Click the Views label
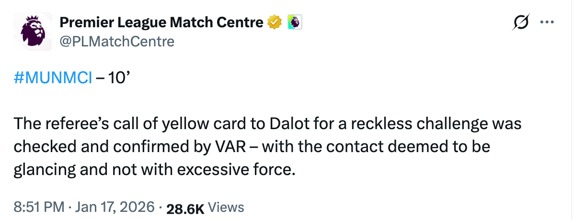Image resolution: width=574 pixels, height=220 pixels. pyautogui.click(x=227, y=208)
